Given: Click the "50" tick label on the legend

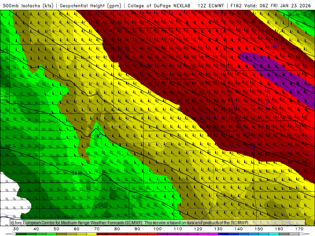Looking at the screenshot, I should coord(56,229).
